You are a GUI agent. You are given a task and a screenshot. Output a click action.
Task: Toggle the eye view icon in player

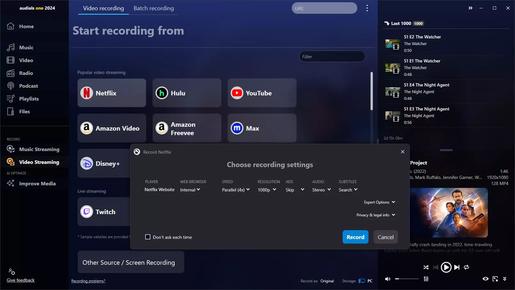485,279
